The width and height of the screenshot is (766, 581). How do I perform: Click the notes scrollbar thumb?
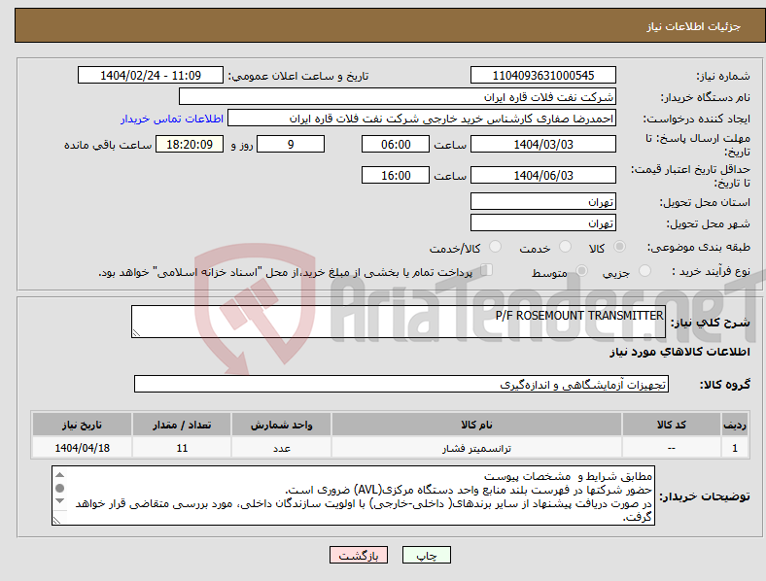[59, 489]
